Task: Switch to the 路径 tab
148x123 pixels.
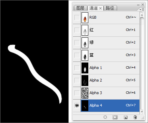Action: click(110, 8)
